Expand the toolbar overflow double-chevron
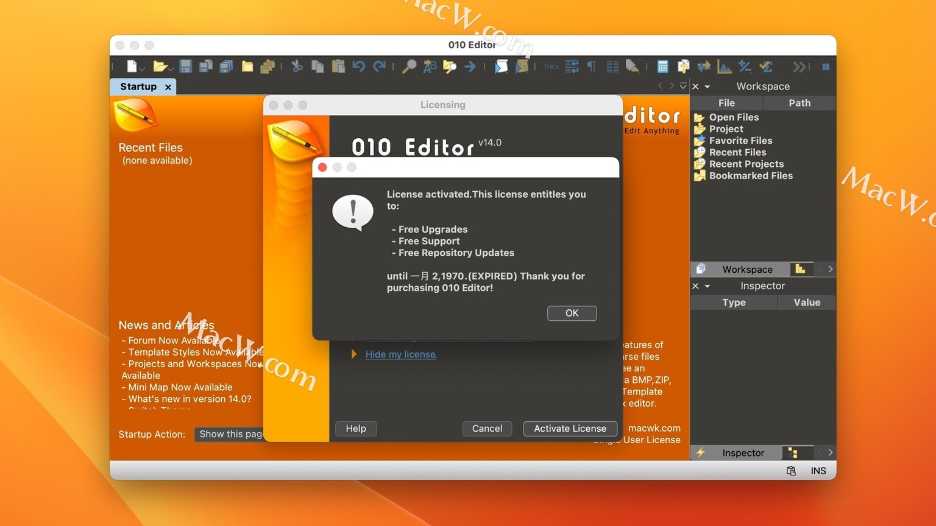The height and width of the screenshot is (526, 936). click(x=799, y=66)
